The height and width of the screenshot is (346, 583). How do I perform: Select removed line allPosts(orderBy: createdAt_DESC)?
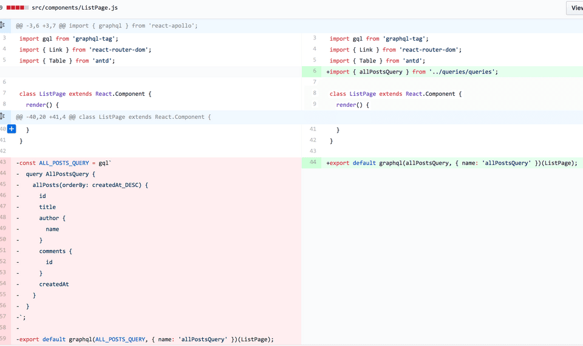coord(82,185)
